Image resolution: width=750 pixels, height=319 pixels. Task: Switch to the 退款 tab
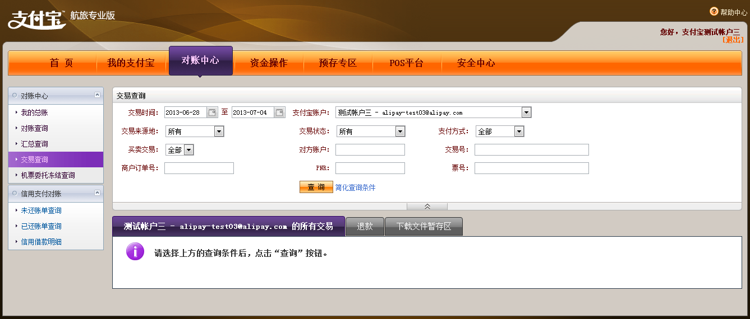365,227
